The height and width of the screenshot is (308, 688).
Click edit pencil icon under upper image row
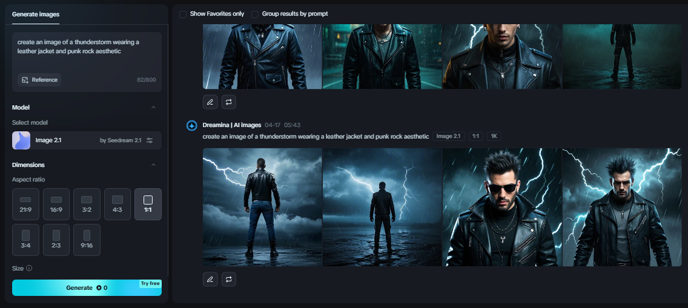pyautogui.click(x=210, y=102)
